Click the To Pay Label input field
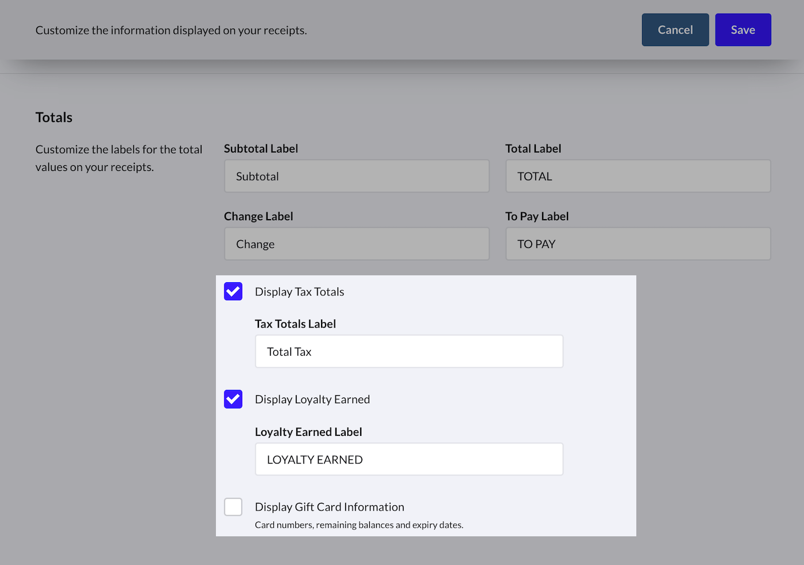 point(637,244)
